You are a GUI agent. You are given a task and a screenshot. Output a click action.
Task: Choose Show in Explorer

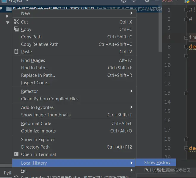(74, 140)
